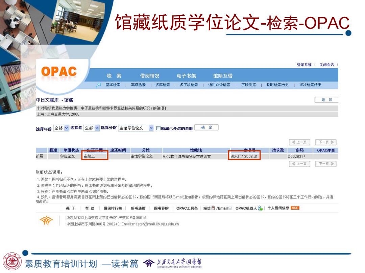Viewport: 365px width, 273px height.
Task: Click the upper 上一页 button
Action: tap(299, 142)
